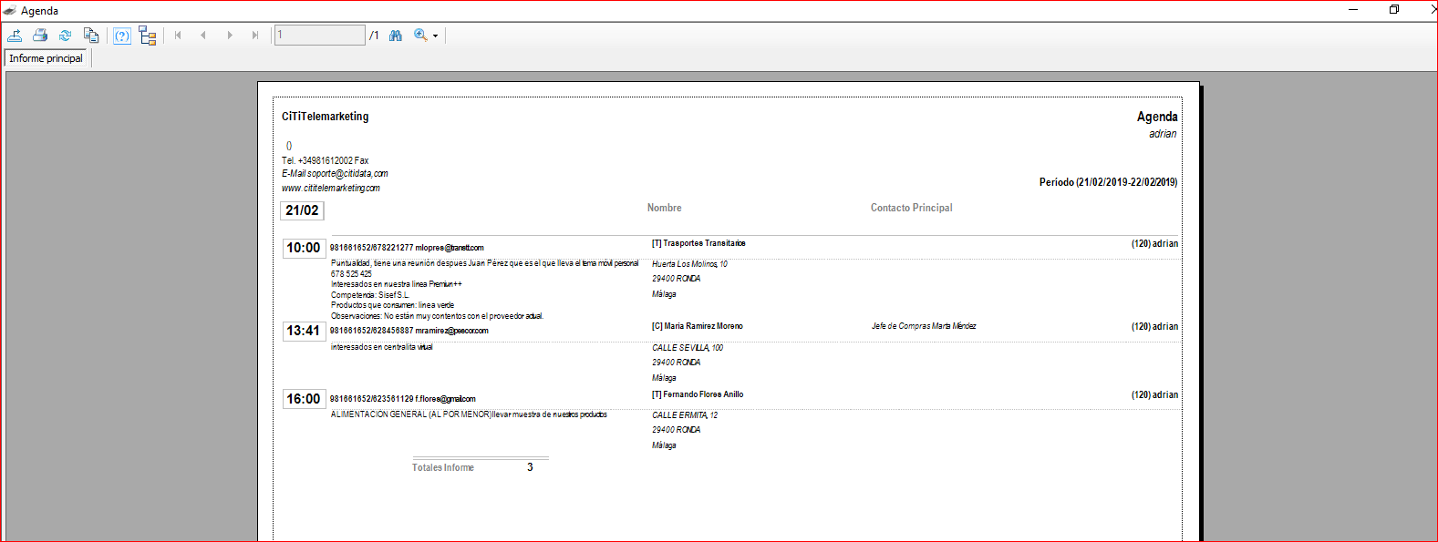1438x542 pixels.
Task: Click the page number input field
Action: coord(320,36)
